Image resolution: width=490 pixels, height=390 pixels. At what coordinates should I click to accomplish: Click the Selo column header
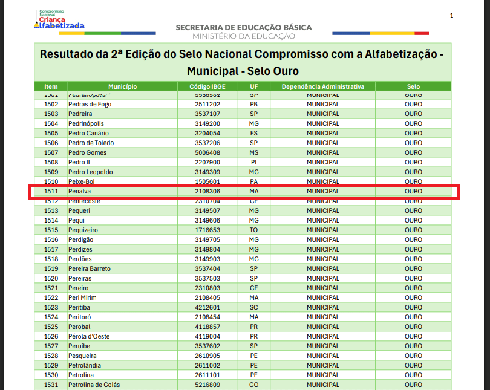[x=413, y=86]
